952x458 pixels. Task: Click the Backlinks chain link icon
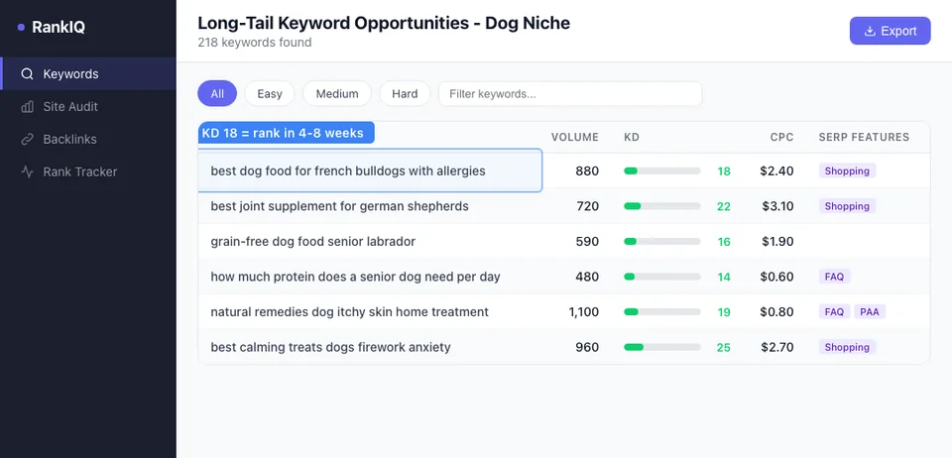pos(27,140)
